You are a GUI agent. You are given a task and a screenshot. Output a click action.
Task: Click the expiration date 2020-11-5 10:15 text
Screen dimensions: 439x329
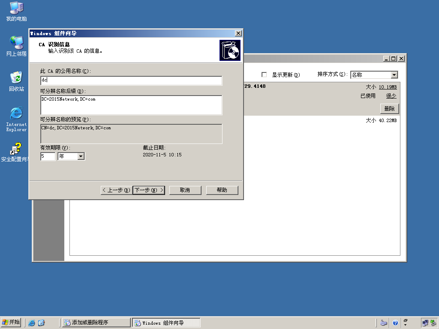(x=162, y=155)
